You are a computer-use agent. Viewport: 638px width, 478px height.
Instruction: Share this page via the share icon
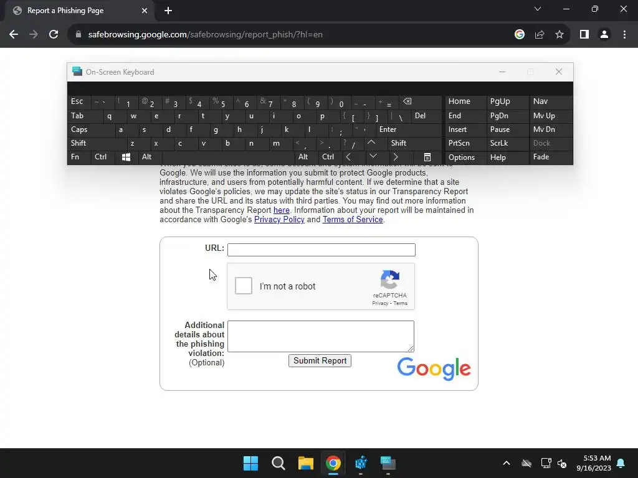tap(540, 35)
